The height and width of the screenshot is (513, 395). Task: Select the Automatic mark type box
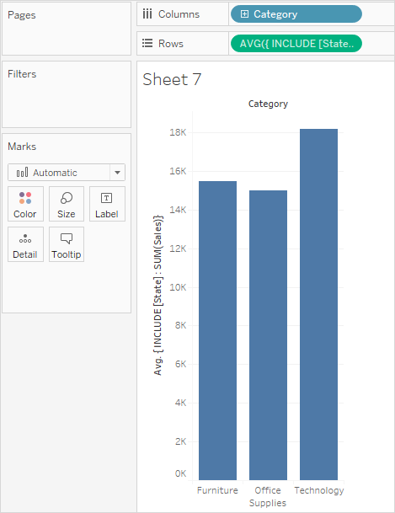(67, 173)
